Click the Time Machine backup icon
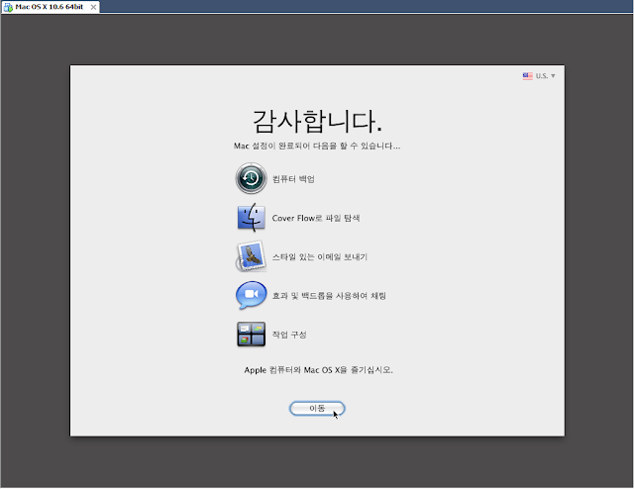The image size is (634, 489). (x=251, y=178)
